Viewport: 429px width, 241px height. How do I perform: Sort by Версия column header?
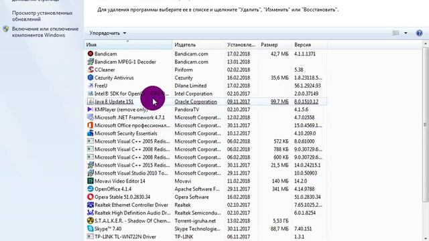310,45
